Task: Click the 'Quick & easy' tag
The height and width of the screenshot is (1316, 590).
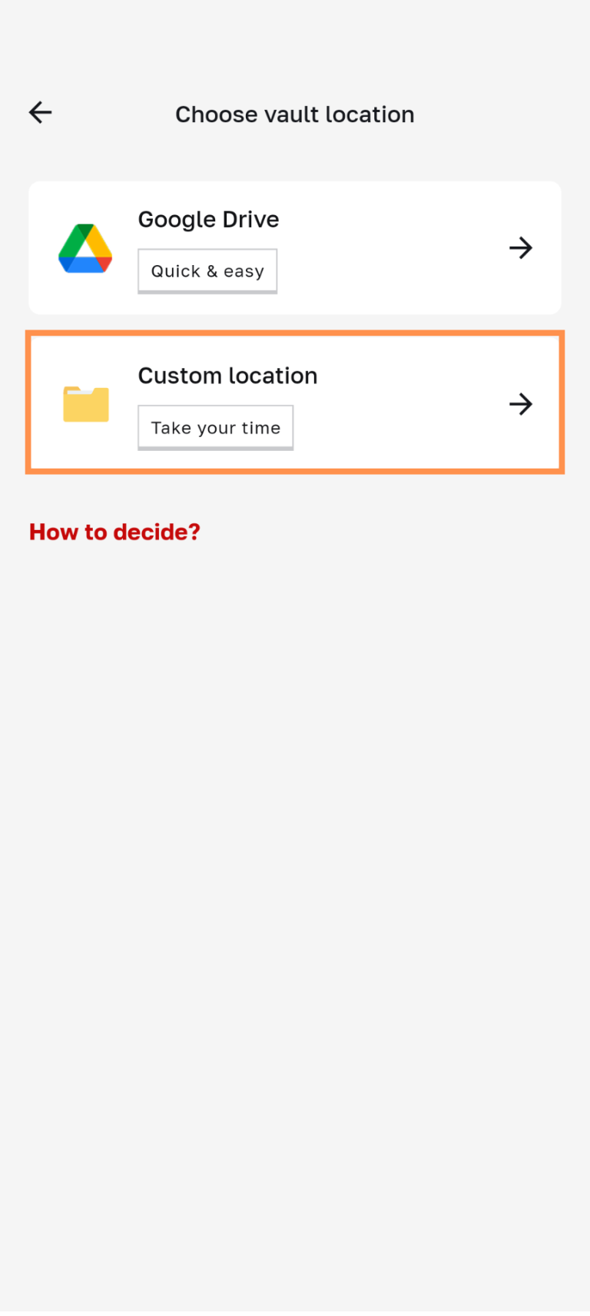Action: click(x=207, y=271)
